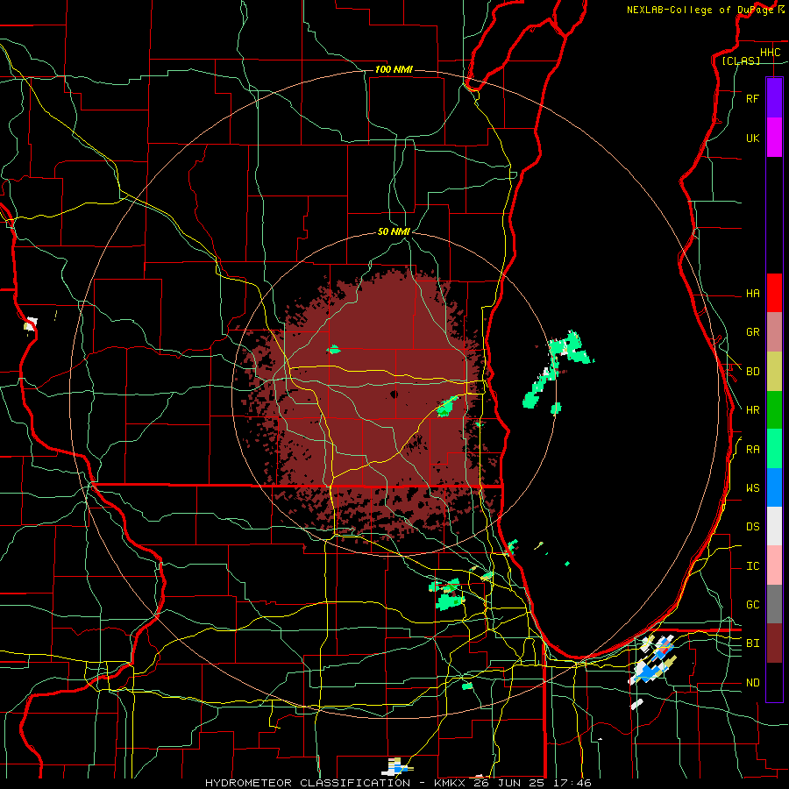Screen dimensions: 789x789
Task: Click the ND black legend swatch
Action: point(774,682)
